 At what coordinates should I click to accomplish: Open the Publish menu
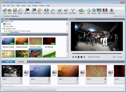pyautogui.click(x=35, y=6)
